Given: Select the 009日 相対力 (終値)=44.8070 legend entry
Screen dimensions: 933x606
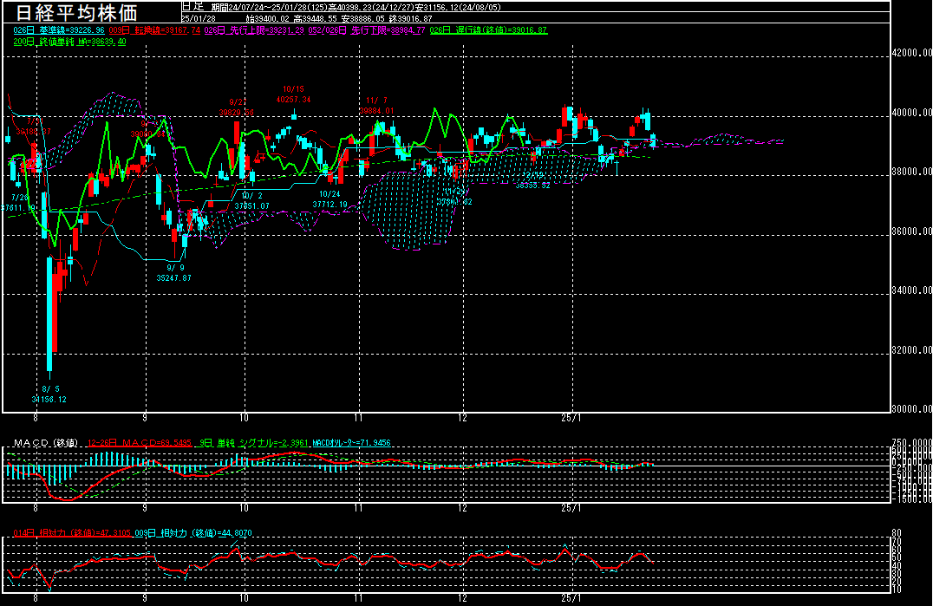Looking at the screenshot, I should click(x=192, y=533).
